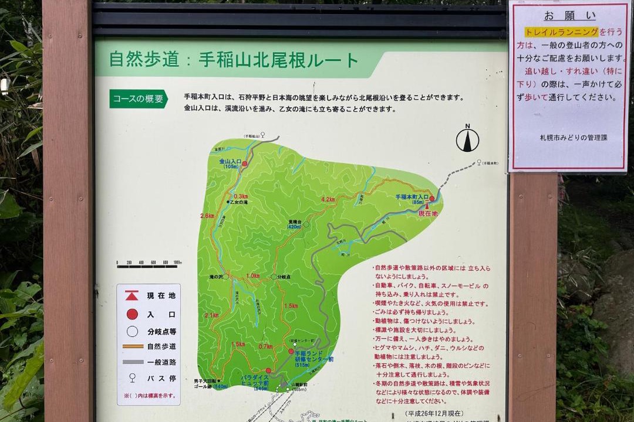This screenshot has height=422, width=634.
Task: Click the orange 自然歩道 line sample in the legend
Action: coord(133,346)
